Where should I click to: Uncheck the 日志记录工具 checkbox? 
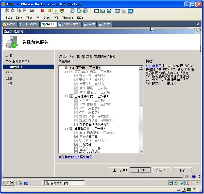pyautogui.click(x=76, y=137)
